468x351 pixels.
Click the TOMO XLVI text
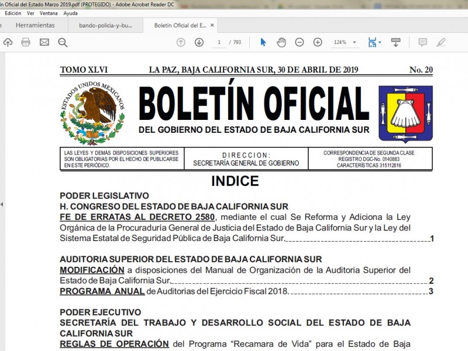coord(84,70)
